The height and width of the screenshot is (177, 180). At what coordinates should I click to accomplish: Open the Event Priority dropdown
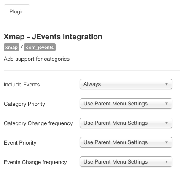click(x=126, y=142)
